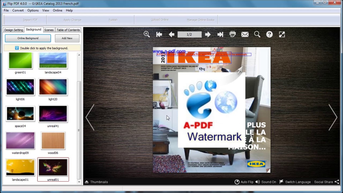
Task: Switch to Scenes tab
Action: tap(49, 30)
